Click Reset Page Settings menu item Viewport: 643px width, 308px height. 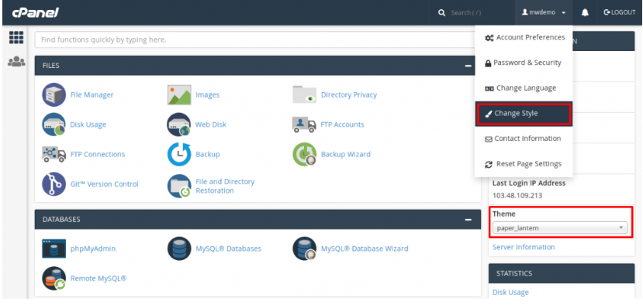[524, 164]
